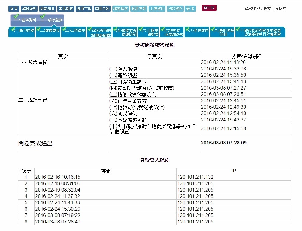
Task: Select 學校名稱 縣立東光國中 text
Action: tap(266, 8)
